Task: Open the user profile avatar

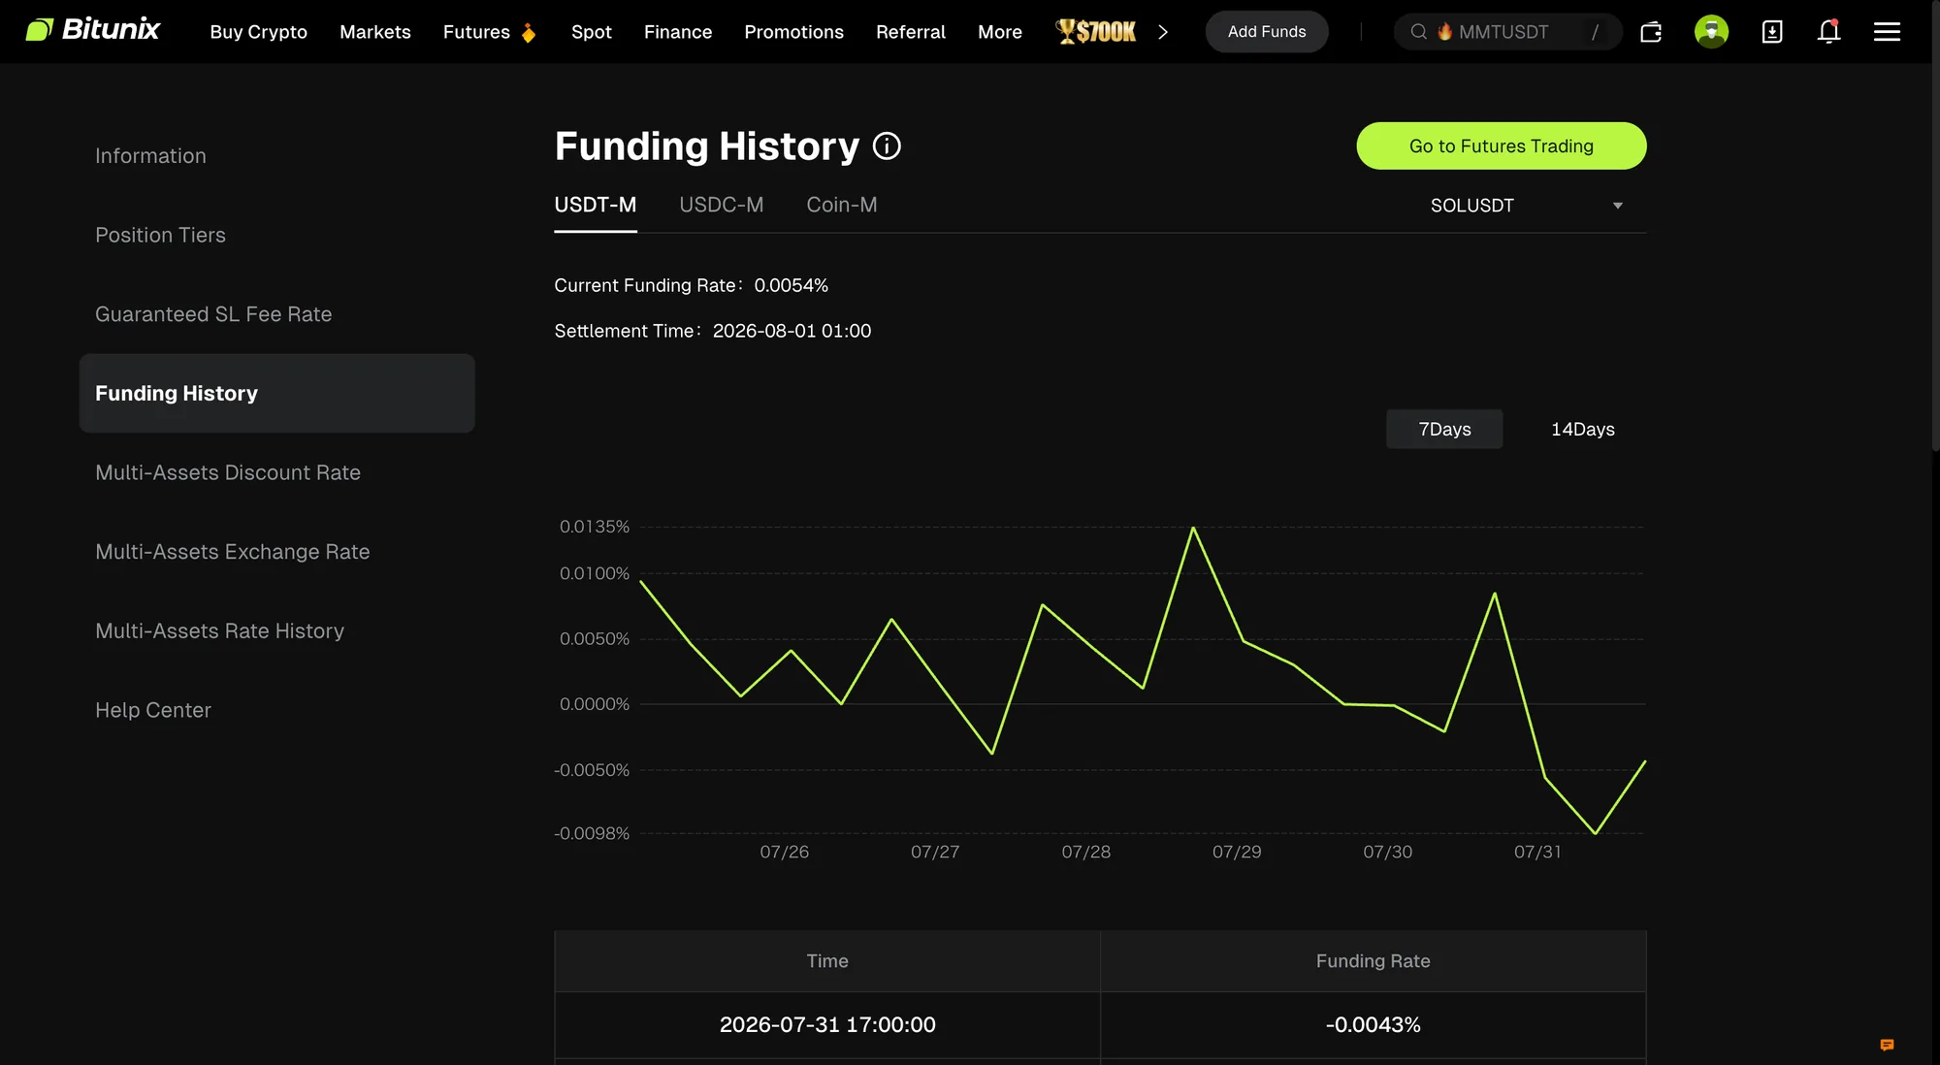Action: point(1711,32)
